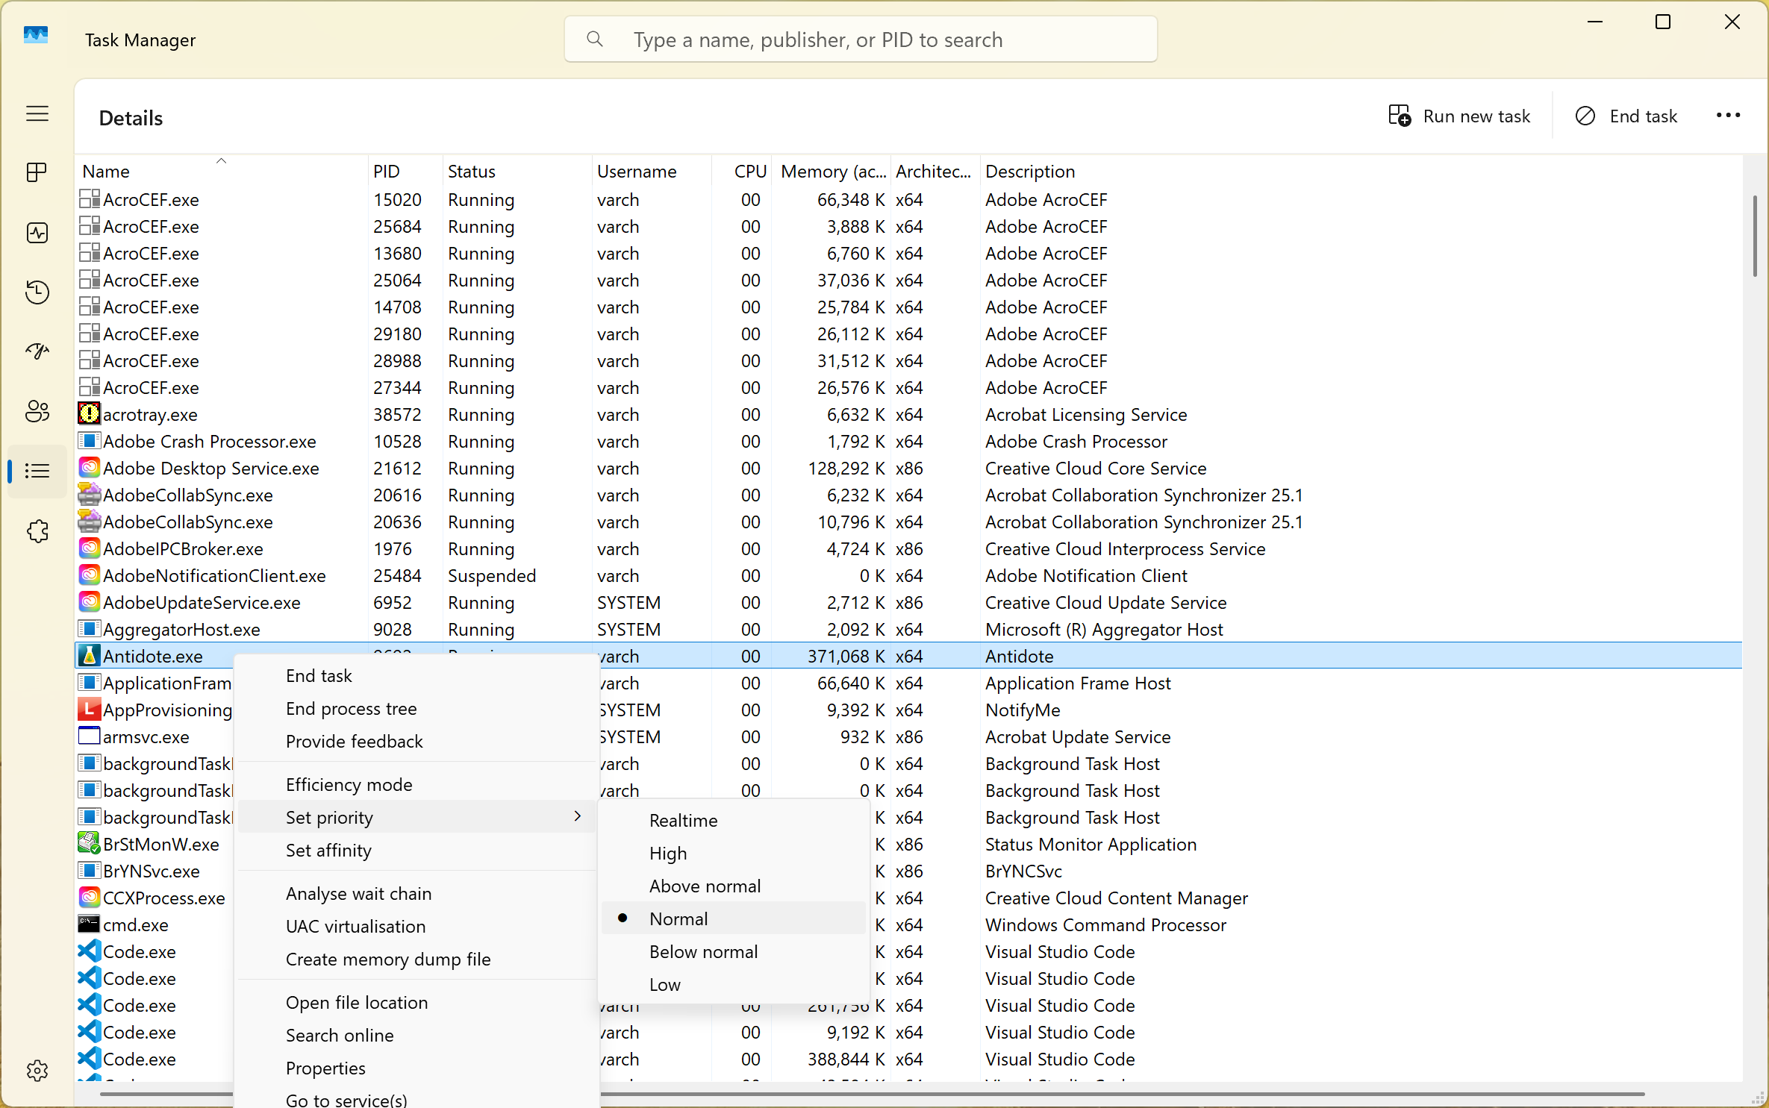This screenshot has width=1769, height=1108.
Task: Choose Create memory dump file
Action: pyautogui.click(x=416, y=959)
